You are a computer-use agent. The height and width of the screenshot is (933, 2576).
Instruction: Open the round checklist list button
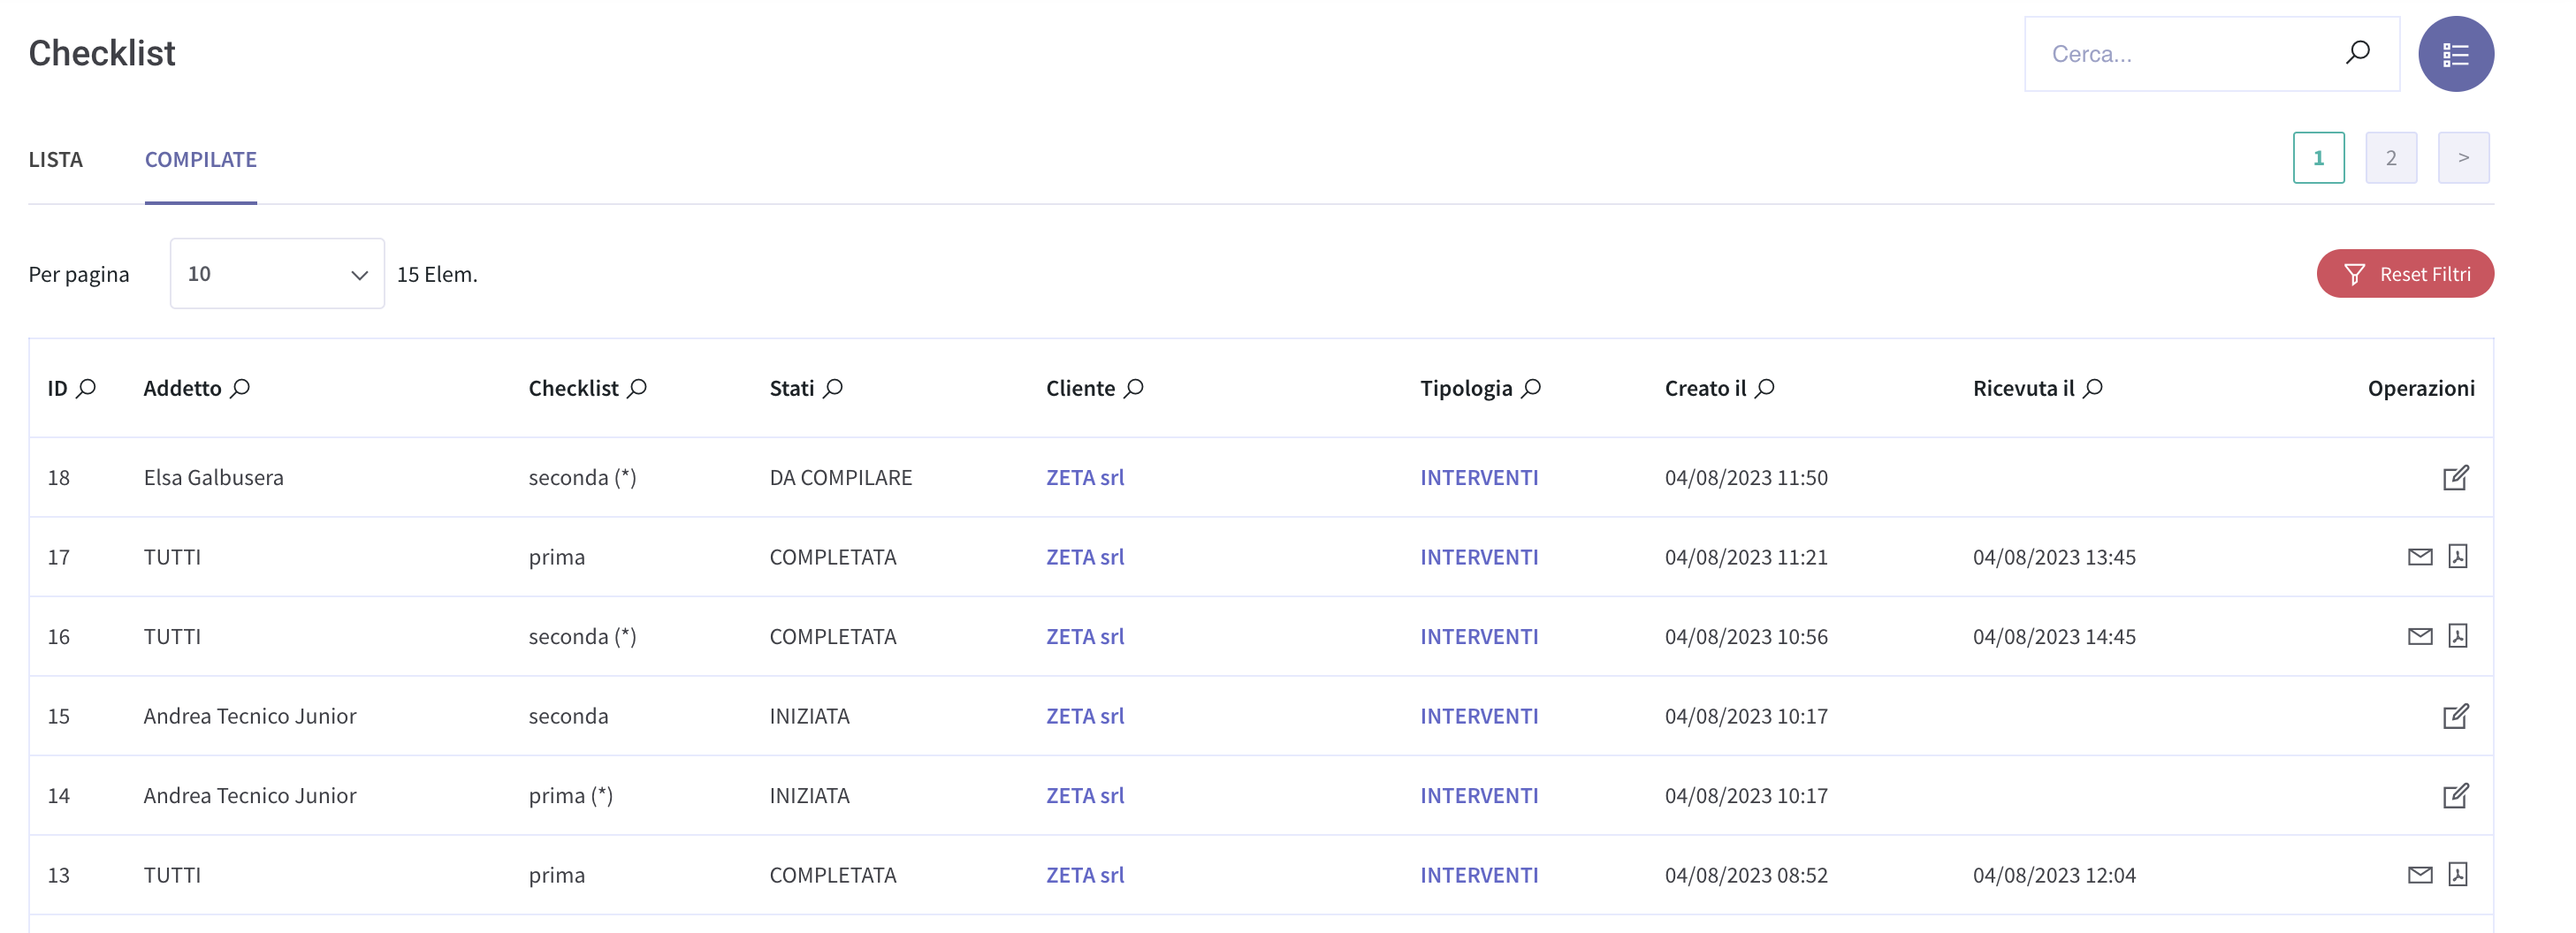[x=2455, y=54]
